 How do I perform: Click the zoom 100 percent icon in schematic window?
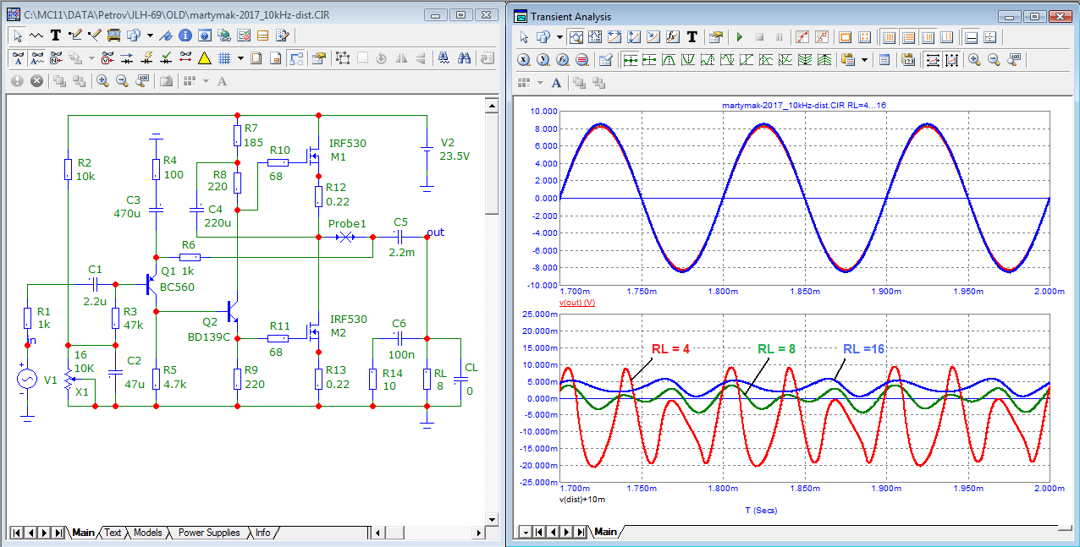tap(141, 81)
